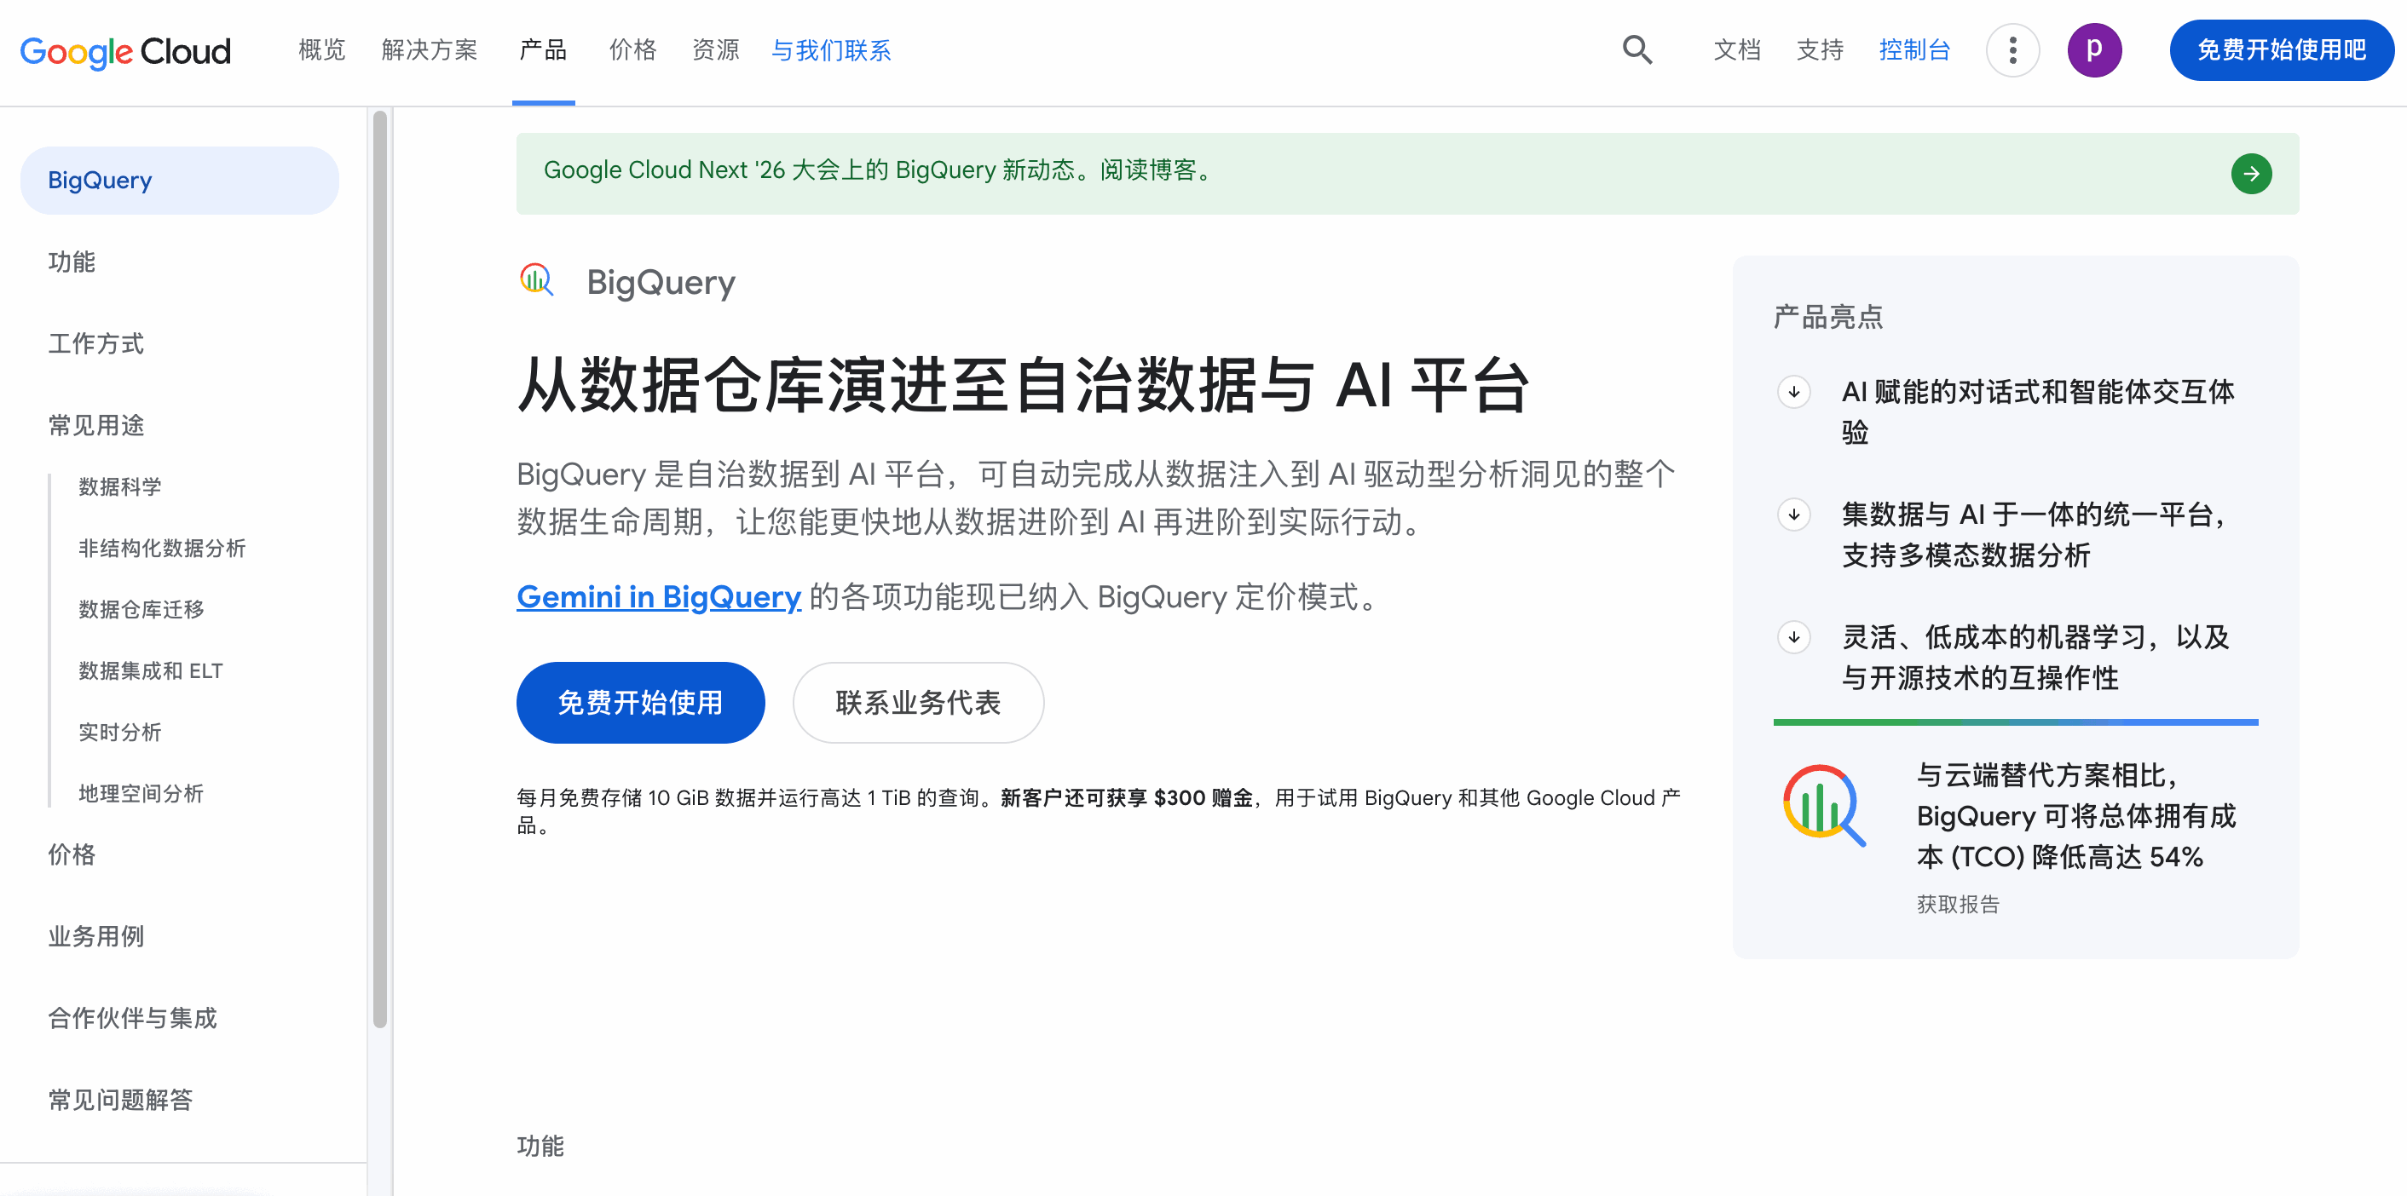Click the 与我们联系 link
Screen dimensions: 2407x1196
[831, 50]
